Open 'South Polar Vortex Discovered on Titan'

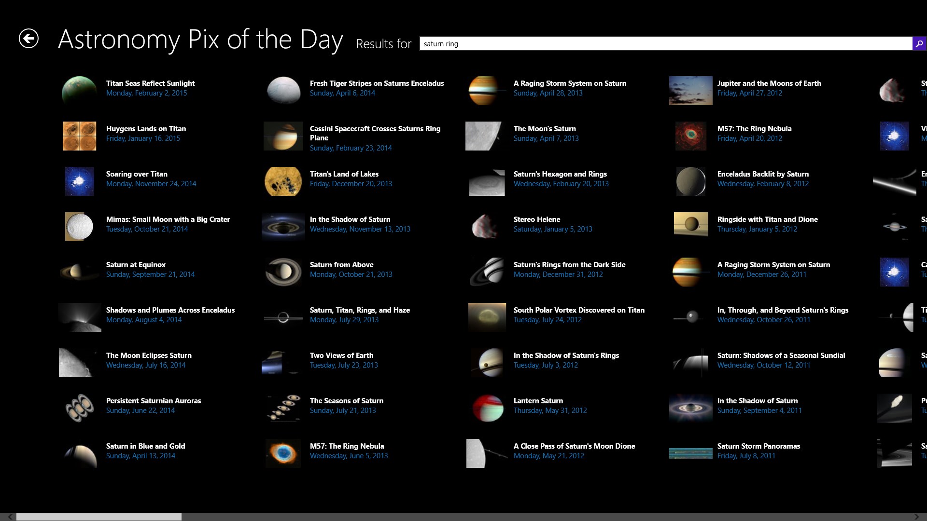click(579, 310)
